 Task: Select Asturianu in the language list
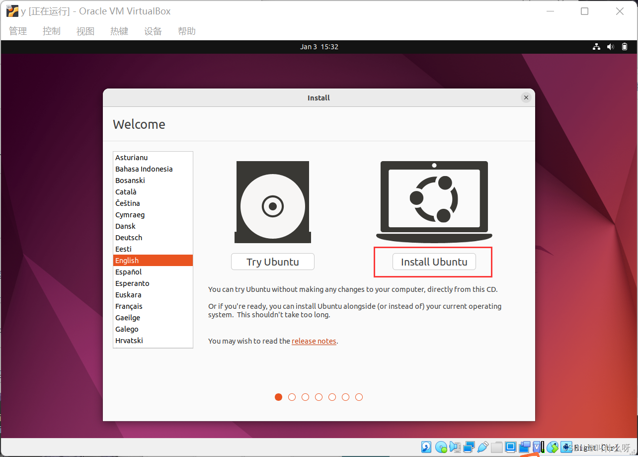point(153,158)
